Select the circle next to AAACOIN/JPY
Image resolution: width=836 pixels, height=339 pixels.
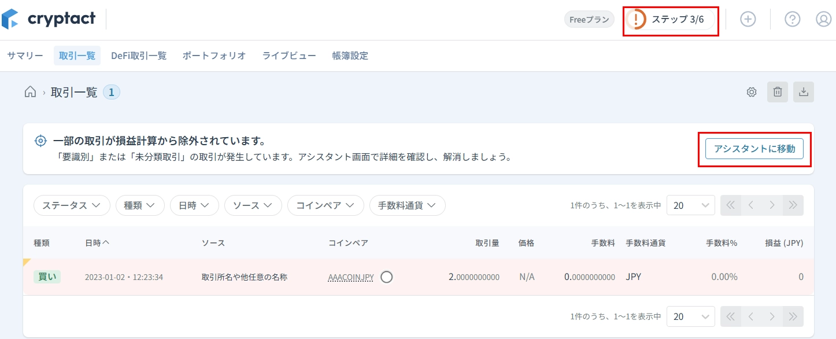click(387, 277)
